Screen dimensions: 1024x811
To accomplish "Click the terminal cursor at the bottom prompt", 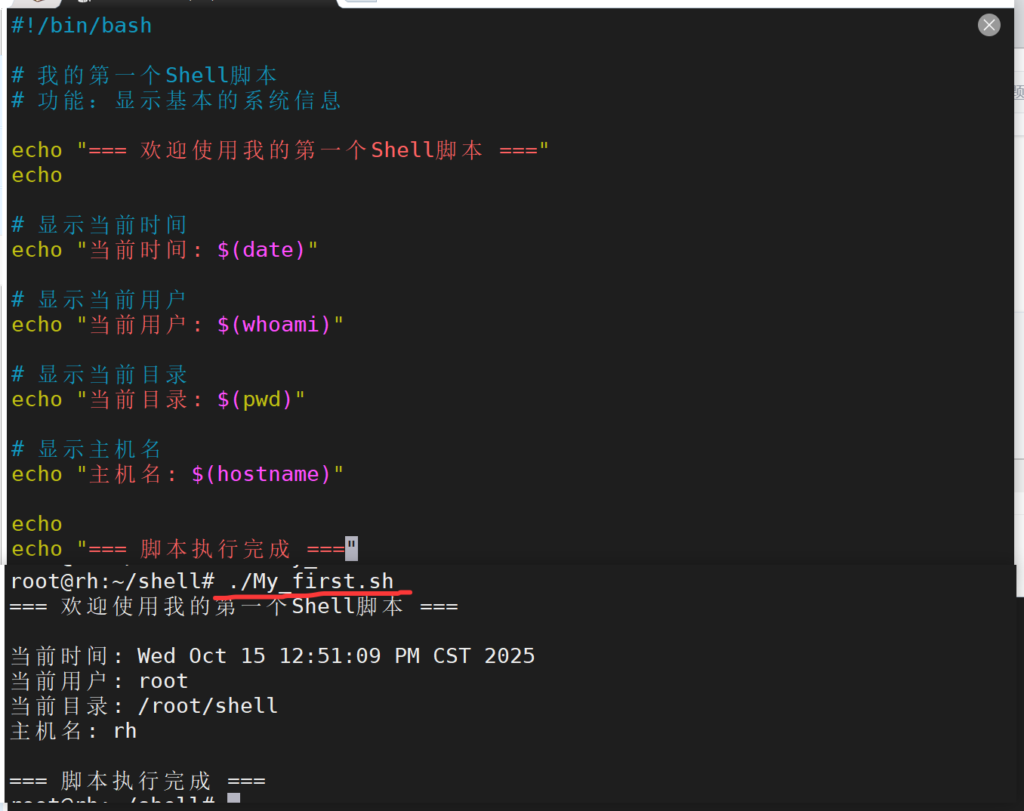I will coord(233,799).
